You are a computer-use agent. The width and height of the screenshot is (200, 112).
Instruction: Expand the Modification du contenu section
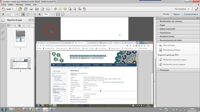click(x=178, y=21)
